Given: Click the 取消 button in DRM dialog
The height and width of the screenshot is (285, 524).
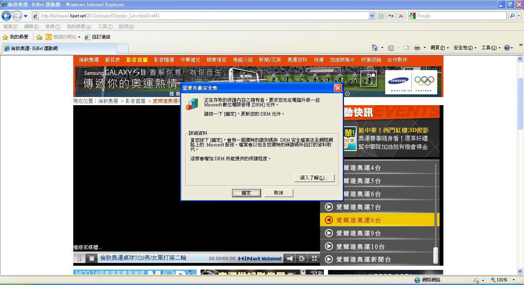Looking at the screenshot, I should pyautogui.click(x=279, y=193).
